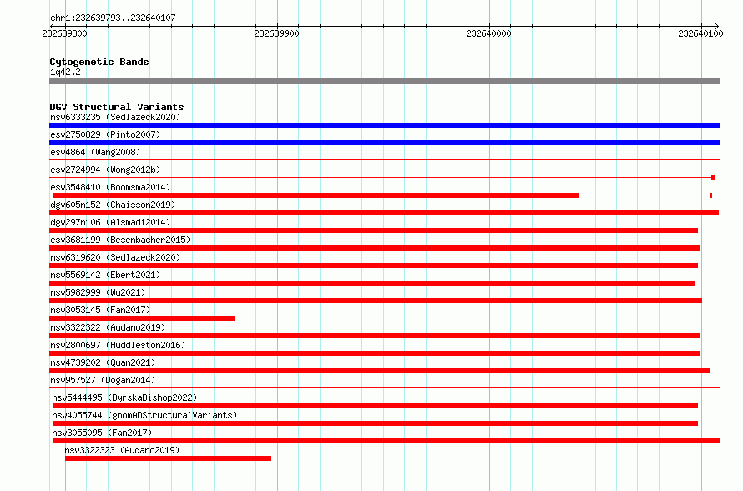Viewport: 743px width, 491px height.
Task: Click the esv3548410 (Boomsma2014) label
Action: (110, 187)
